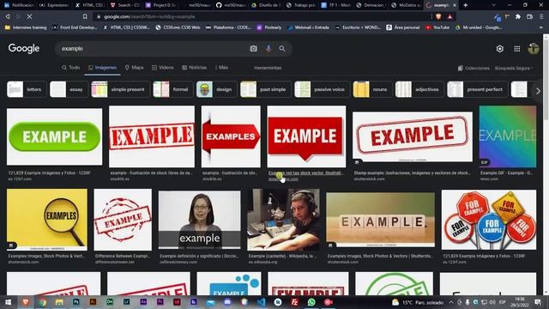Open File Explorer from the taskbar
Image resolution: width=549 pixels, height=309 pixels.
pos(59,302)
